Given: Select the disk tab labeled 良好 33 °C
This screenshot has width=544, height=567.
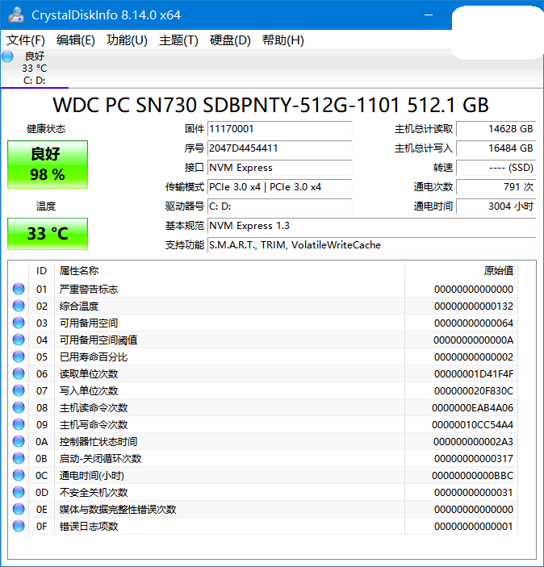Looking at the screenshot, I should [x=35, y=69].
